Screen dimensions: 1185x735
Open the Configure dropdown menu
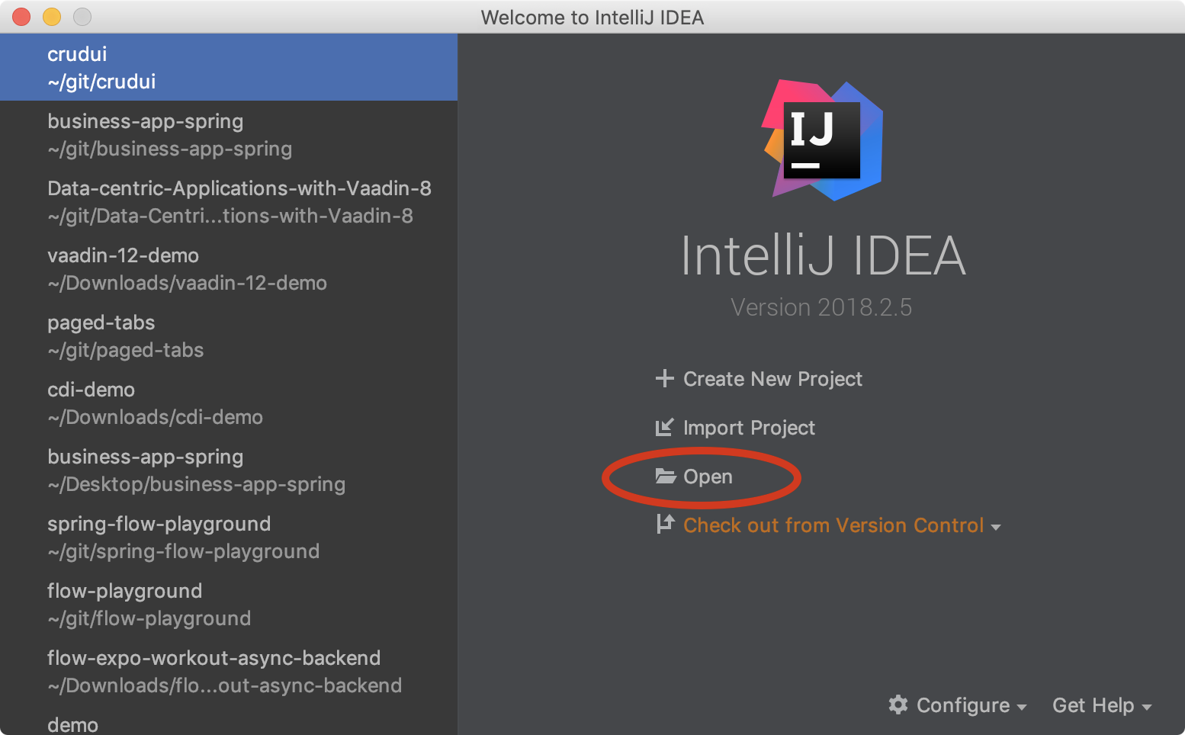coord(971,705)
